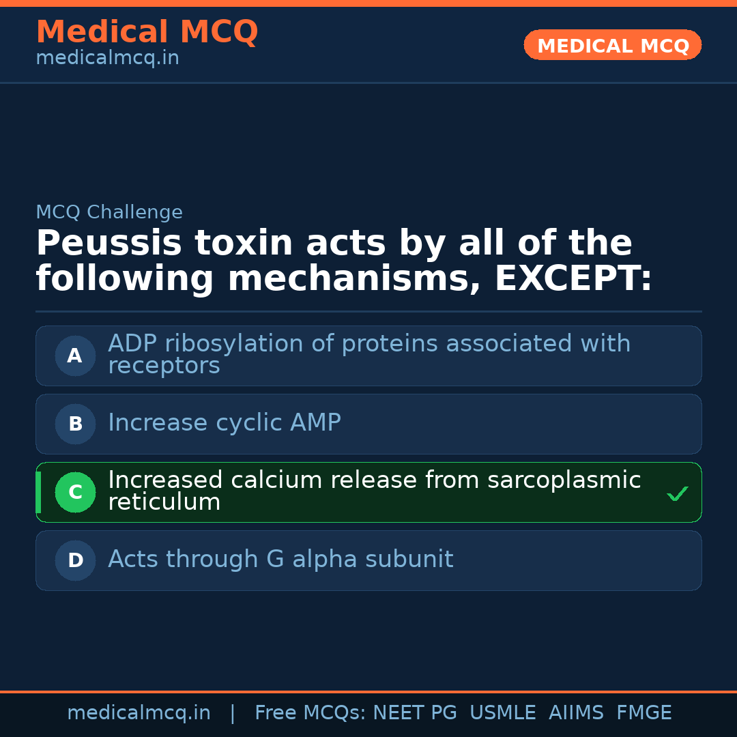Image resolution: width=737 pixels, height=737 pixels.
Task: Click the FMGE footer item
Action: [x=644, y=713]
